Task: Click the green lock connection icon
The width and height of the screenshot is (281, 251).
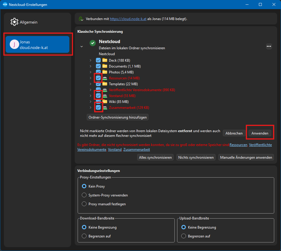Action: (81, 19)
